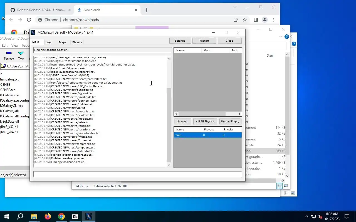Click the Restart server button
Screen dimensions: 356x222
click(x=204, y=41)
